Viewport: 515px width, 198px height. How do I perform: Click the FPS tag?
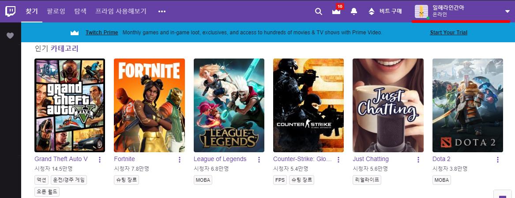[280, 180]
